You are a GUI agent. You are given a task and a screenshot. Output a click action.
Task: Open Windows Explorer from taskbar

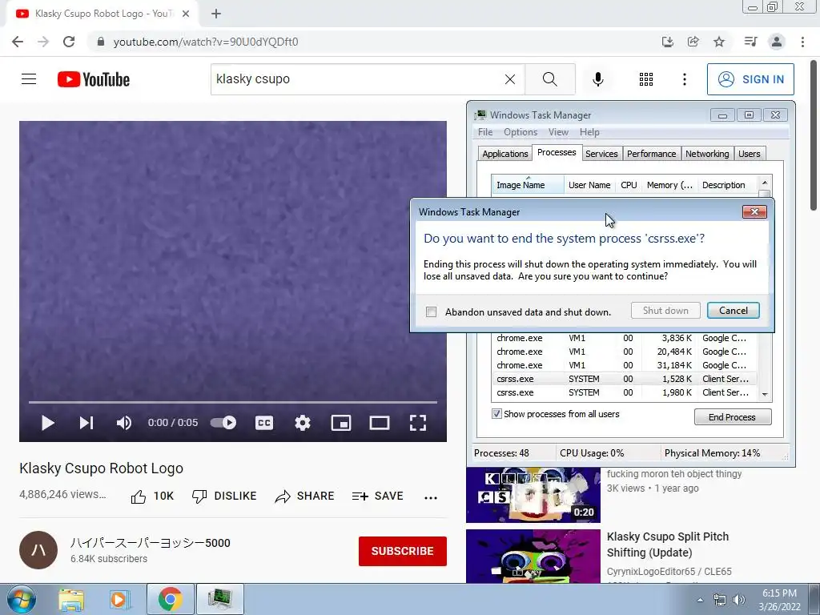(x=71, y=600)
